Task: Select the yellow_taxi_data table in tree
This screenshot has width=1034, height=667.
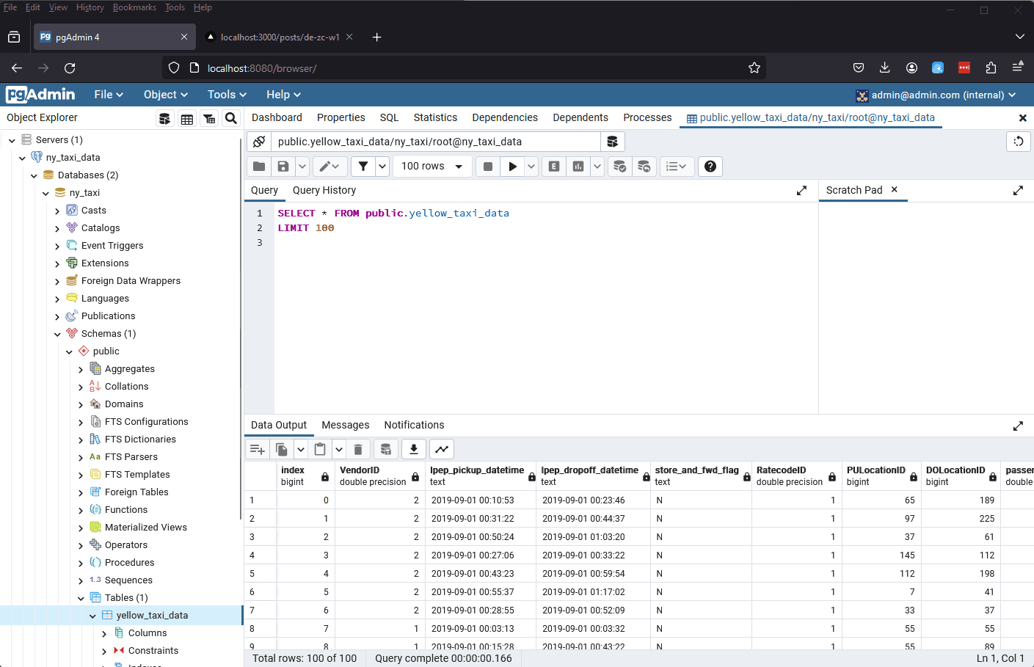Action: [152, 616]
